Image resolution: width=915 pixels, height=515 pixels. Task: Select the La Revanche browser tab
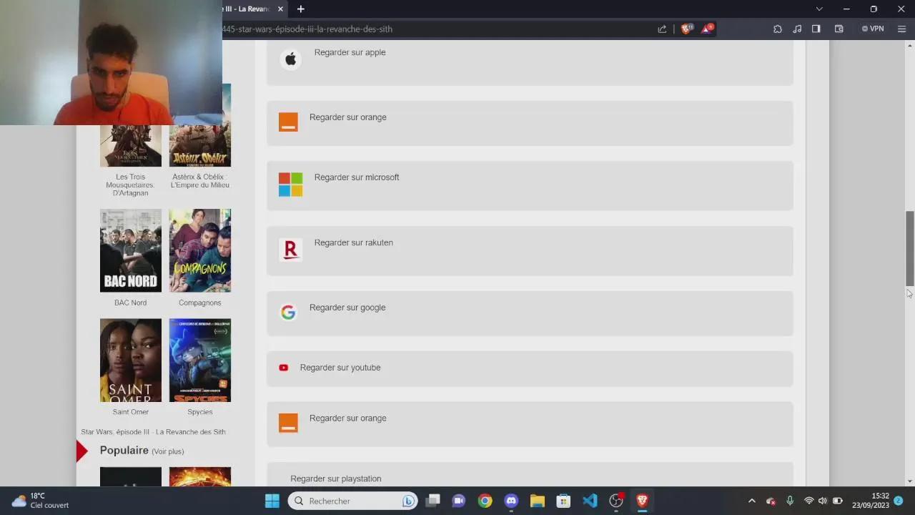(x=247, y=9)
